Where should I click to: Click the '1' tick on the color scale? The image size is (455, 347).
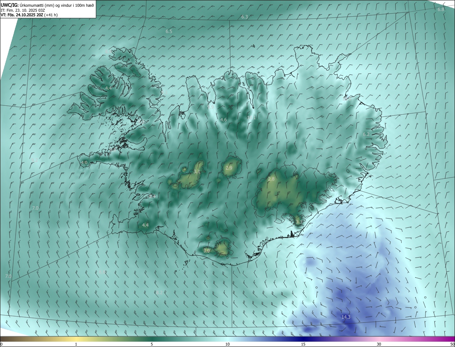click(76, 344)
